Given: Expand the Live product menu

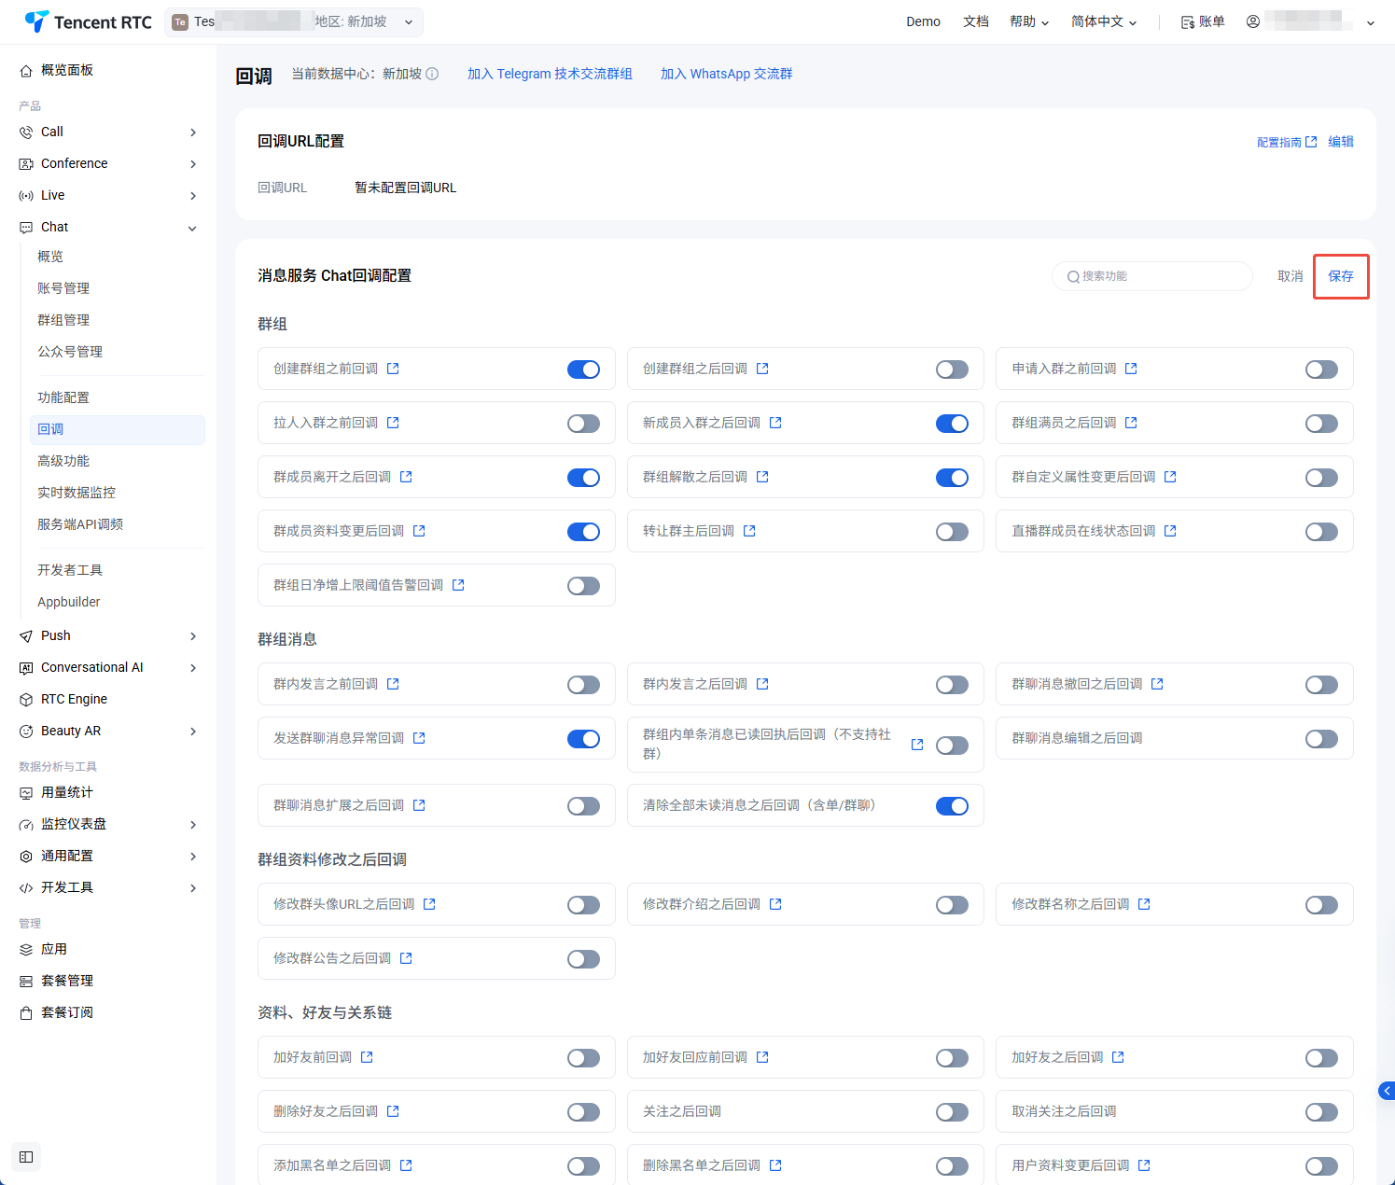Looking at the screenshot, I should click(x=108, y=195).
